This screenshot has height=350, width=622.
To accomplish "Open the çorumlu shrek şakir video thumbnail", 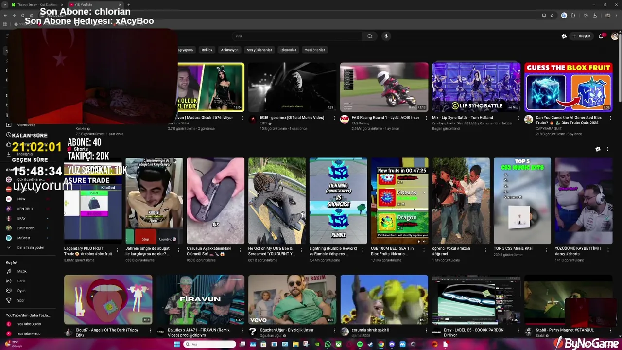I will click(384, 299).
